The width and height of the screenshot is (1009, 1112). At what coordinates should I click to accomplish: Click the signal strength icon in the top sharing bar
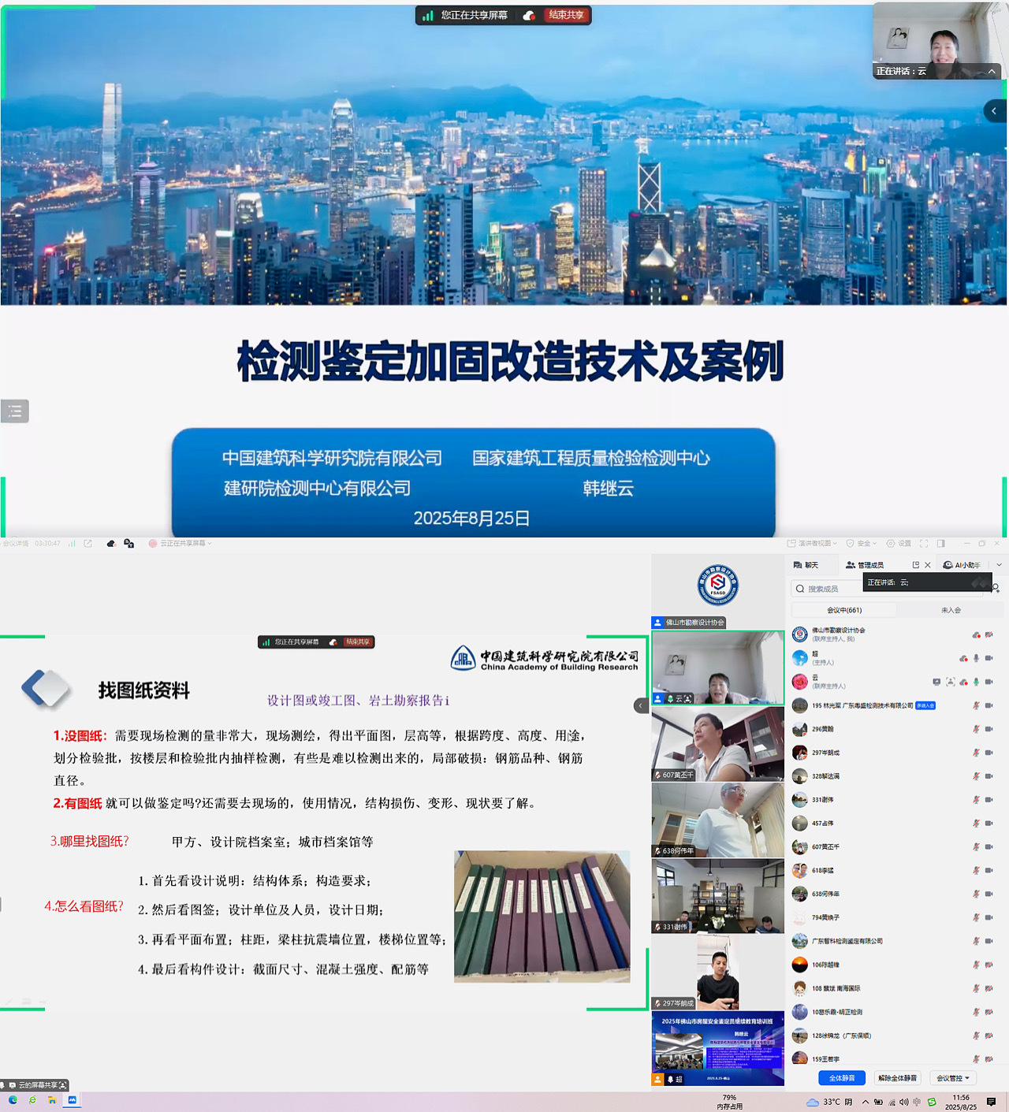(x=428, y=15)
